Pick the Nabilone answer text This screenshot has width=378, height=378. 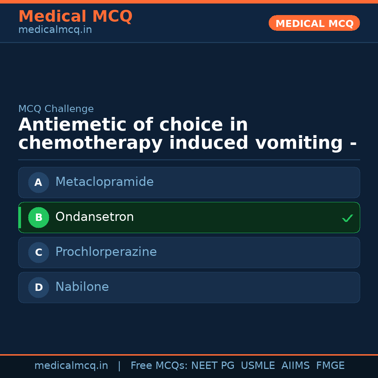point(82,287)
